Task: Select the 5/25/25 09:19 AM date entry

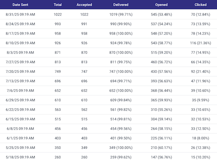Action: tap(20, 148)
